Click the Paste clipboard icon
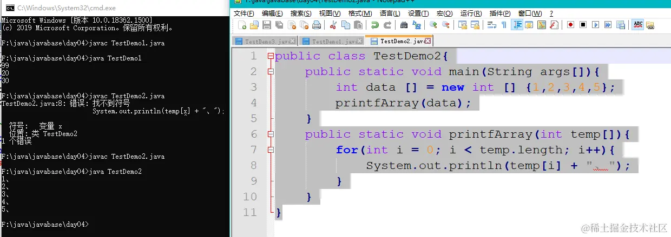 pos(358,25)
